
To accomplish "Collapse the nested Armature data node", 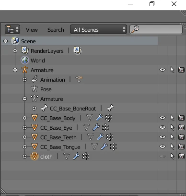I will click(x=24, y=99).
